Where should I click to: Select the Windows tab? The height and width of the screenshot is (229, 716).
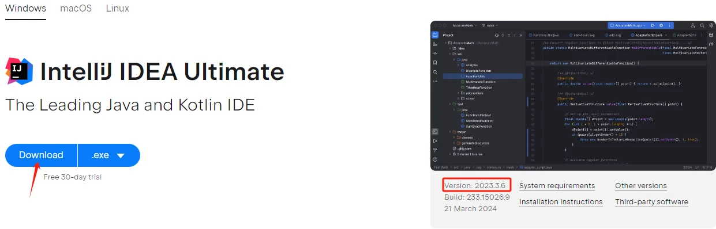(x=25, y=9)
